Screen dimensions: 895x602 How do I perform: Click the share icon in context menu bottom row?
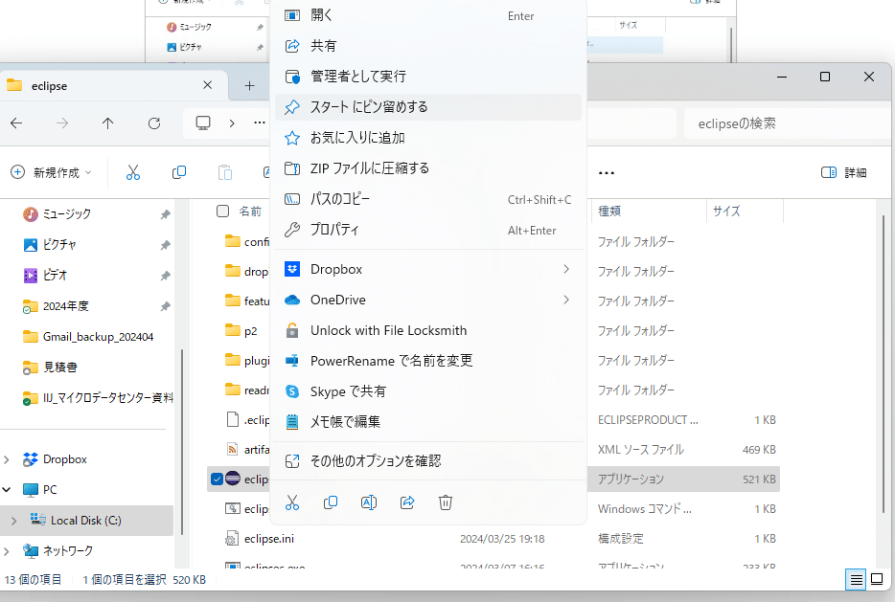(x=407, y=502)
